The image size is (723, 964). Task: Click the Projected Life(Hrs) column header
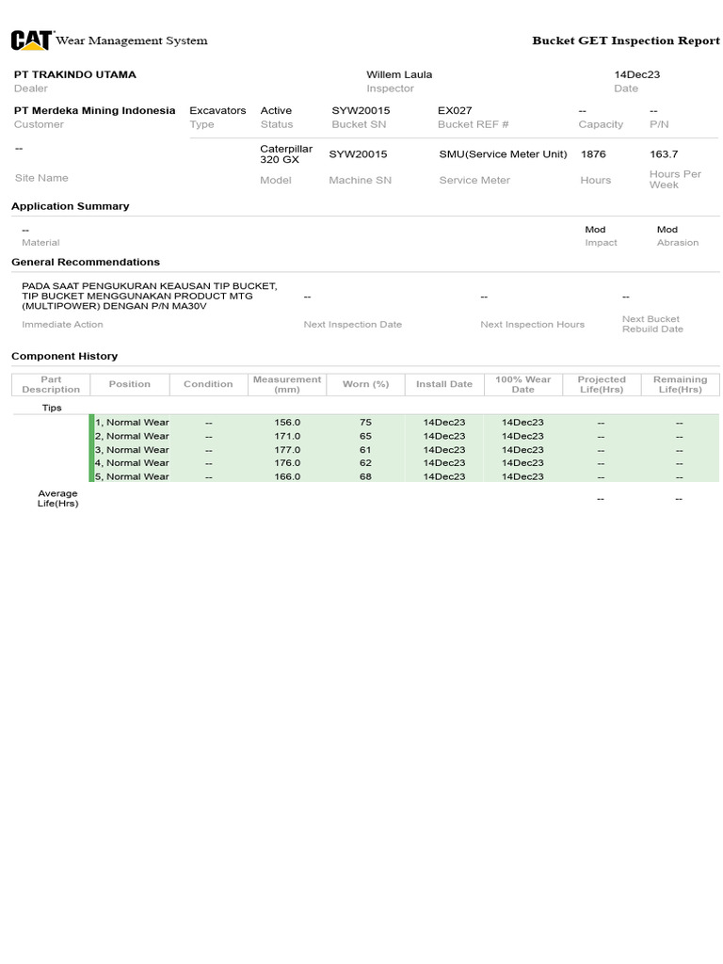pyautogui.click(x=602, y=384)
